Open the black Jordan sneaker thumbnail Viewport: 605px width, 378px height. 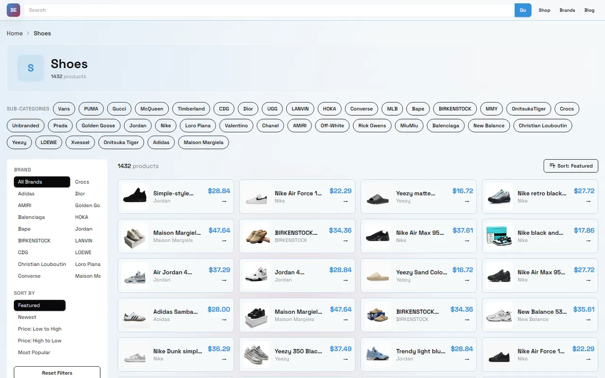135,197
